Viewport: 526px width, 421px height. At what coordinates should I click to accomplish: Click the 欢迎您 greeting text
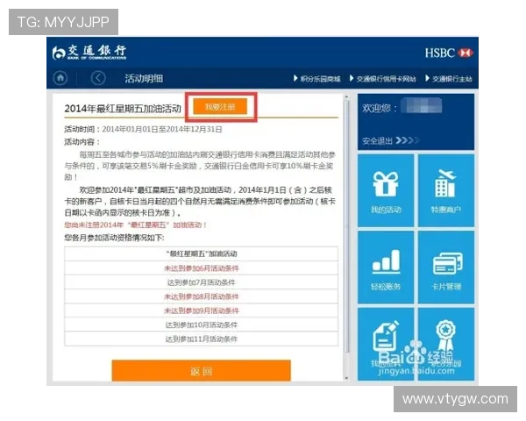(380, 108)
